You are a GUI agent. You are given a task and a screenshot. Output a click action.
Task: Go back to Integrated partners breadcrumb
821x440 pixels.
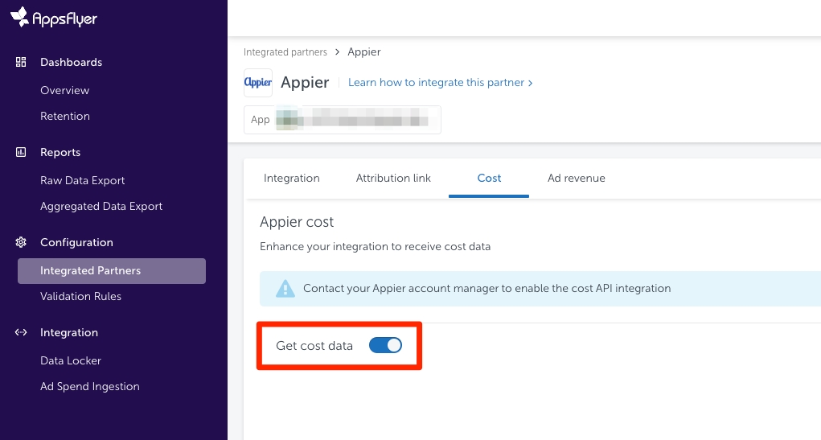(x=285, y=52)
